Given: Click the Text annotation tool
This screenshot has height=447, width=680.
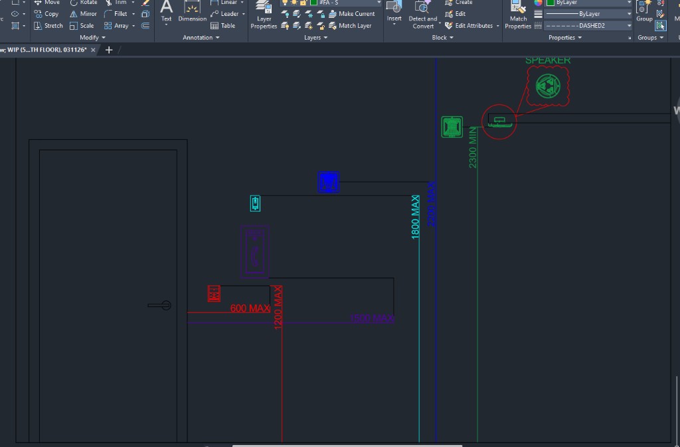Looking at the screenshot, I should (x=166, y=12).
